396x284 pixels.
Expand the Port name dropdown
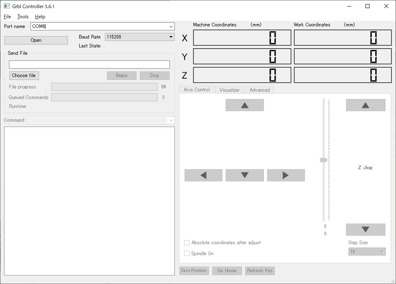[171, 26]
